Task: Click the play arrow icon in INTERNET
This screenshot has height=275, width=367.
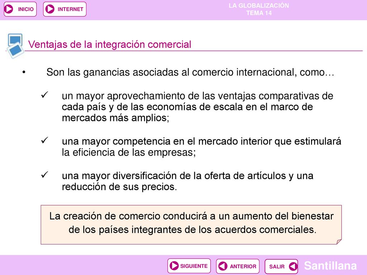Action: pos(49,9)
